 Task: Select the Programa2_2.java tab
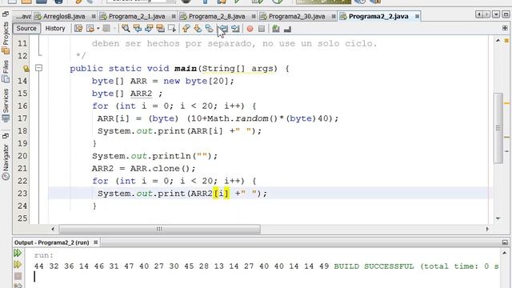(x=378, y=16)
